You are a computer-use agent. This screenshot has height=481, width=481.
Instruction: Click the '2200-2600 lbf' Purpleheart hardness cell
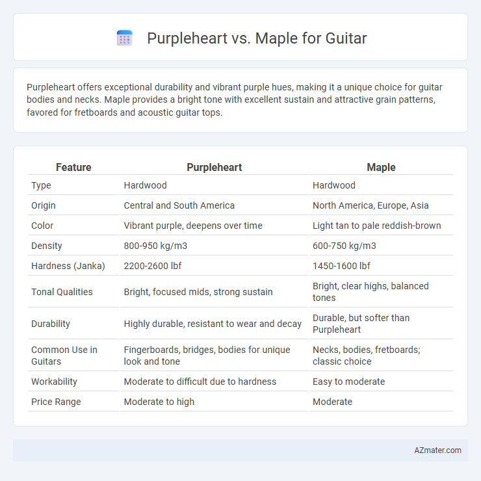click(x=153, y=266)
